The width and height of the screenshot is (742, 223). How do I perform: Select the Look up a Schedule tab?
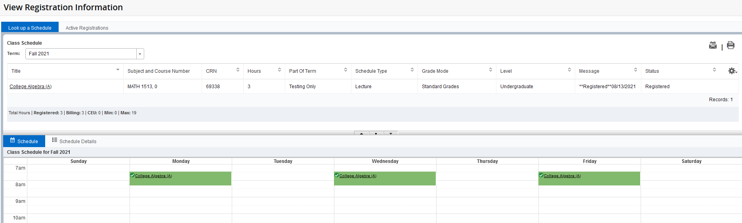[x=30, y=28]
